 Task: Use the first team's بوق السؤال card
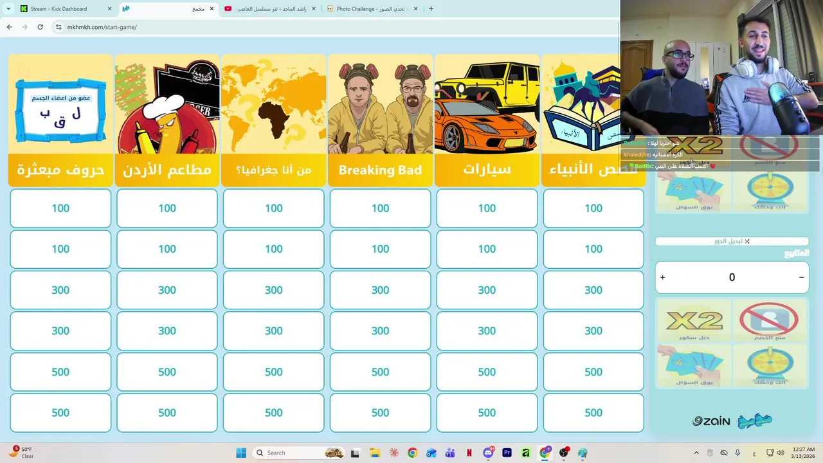[694, 192]
